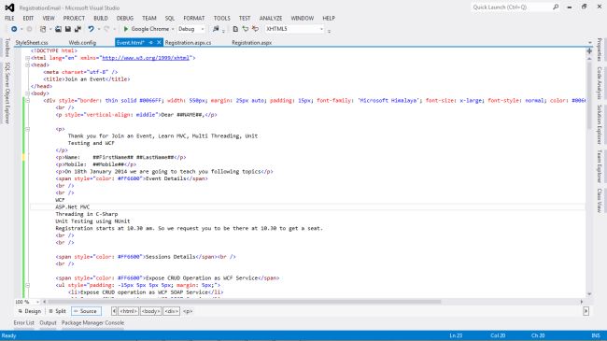This screenshot has width=607, height=341.
Task: Open the Package Manager Console panel
Action: pyautogui.click(x=92, y=323)
